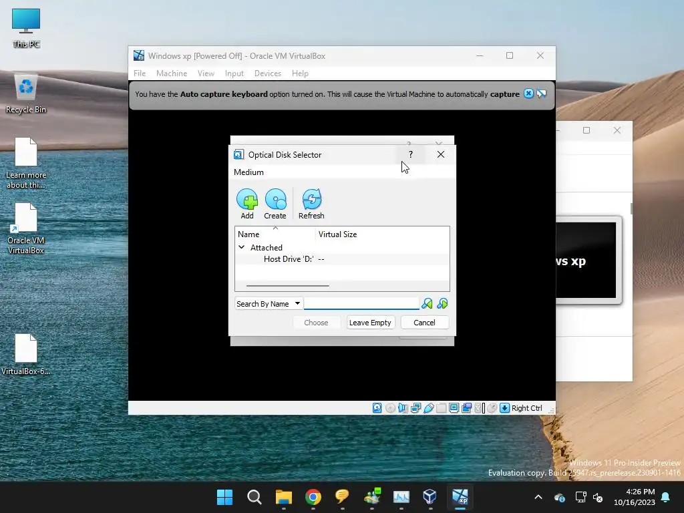684x513 pixels.
Task: Select the VirtualBox-6 installer desktop file
Action: pos(26,354)
